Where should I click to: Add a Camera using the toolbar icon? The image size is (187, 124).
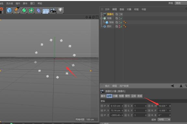53,10
